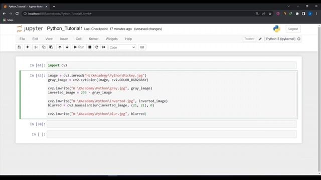321x180 pixels.
Task: Open the browser profile avatar
Action: coord(310,13)
